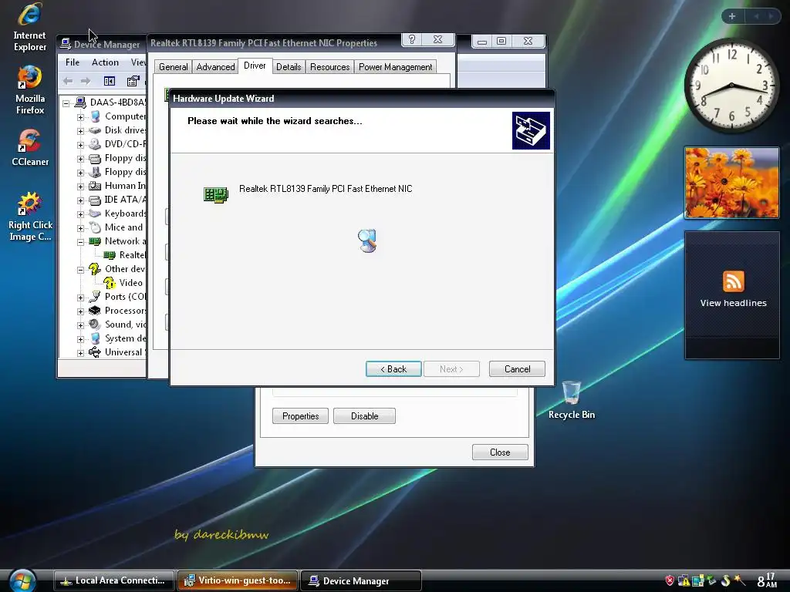Click the hardware wizard banner icon
The image size is (790, 592).
click(531, 131)
